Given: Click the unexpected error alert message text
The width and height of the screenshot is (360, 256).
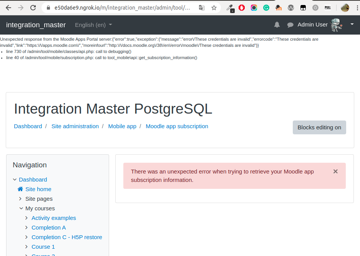Looking at the screenshot, I should [222, 176].
